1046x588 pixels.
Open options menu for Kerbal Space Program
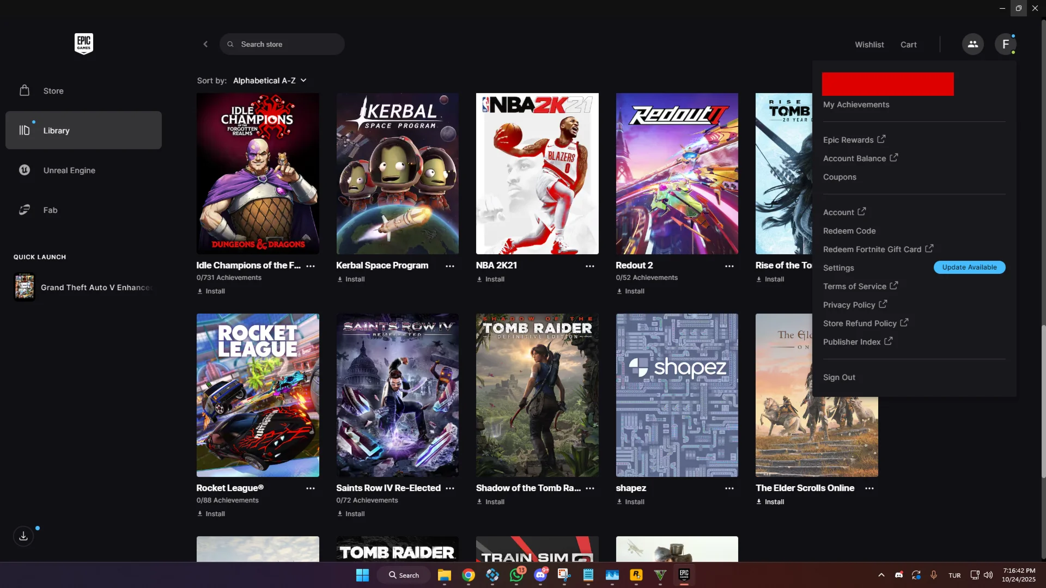tap(450, 266)
